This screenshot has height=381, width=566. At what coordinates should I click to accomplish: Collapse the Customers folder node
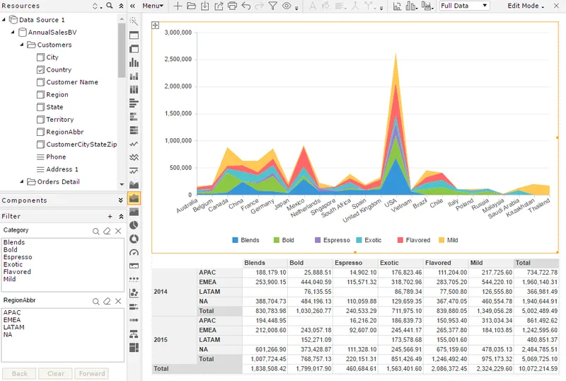pyautogui.click(x=22, y=45)
